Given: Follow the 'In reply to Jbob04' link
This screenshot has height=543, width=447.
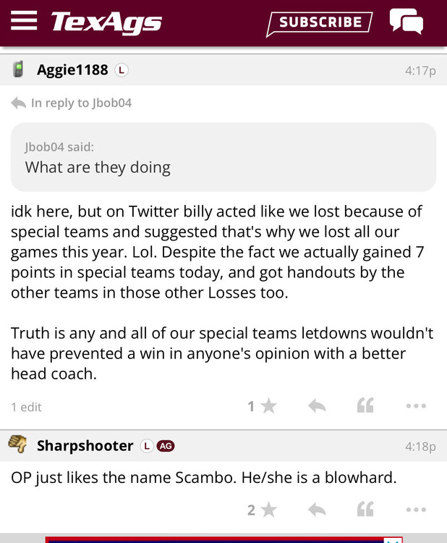Looking at the screenshot, I should tap(80, 103).
